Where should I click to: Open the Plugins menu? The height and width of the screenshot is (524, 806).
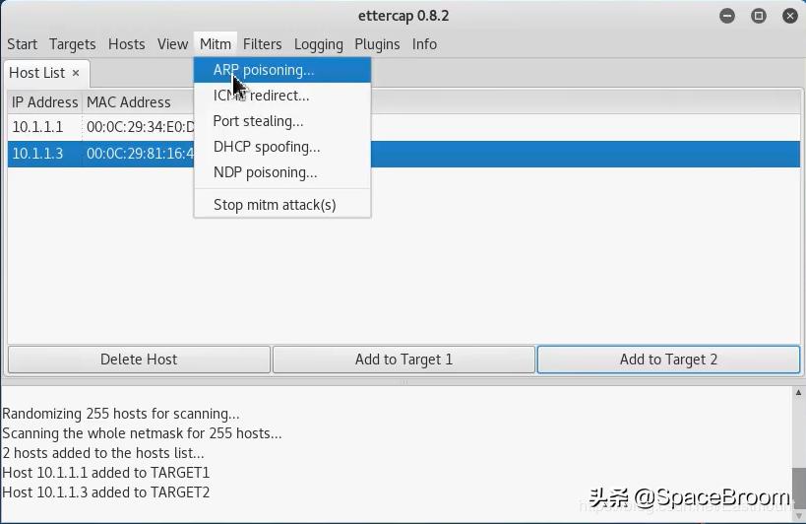point(377,44)
